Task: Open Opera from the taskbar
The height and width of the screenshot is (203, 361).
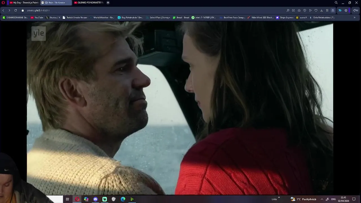Action: [x=77, y=199]
